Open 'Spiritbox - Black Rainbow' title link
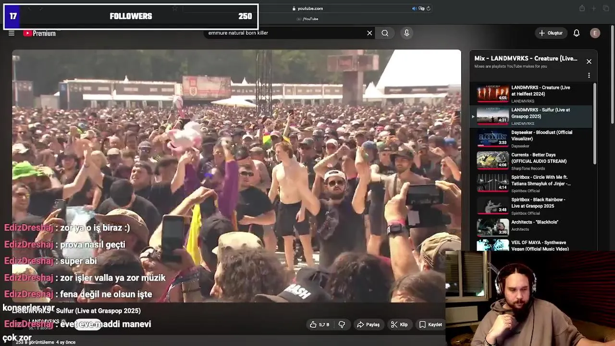Image resolution: width=615 pixels, height=346 pixels. [538, 203]
